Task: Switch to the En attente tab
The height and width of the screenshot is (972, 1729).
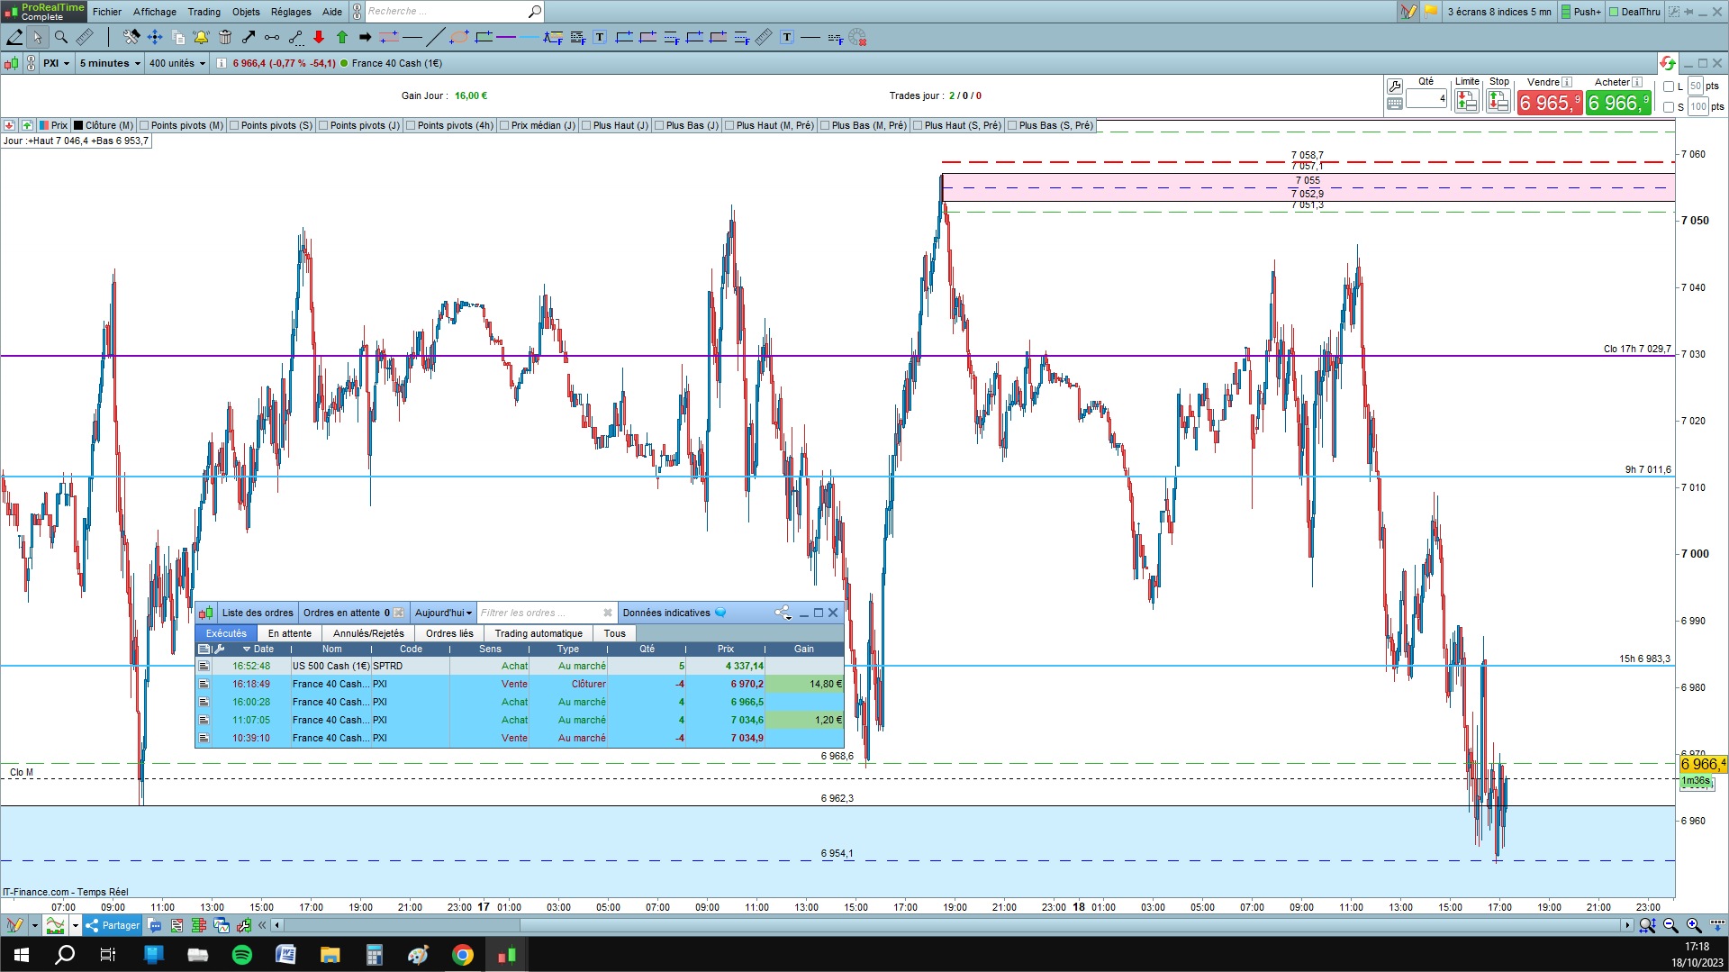Action: tap(290, 633)
